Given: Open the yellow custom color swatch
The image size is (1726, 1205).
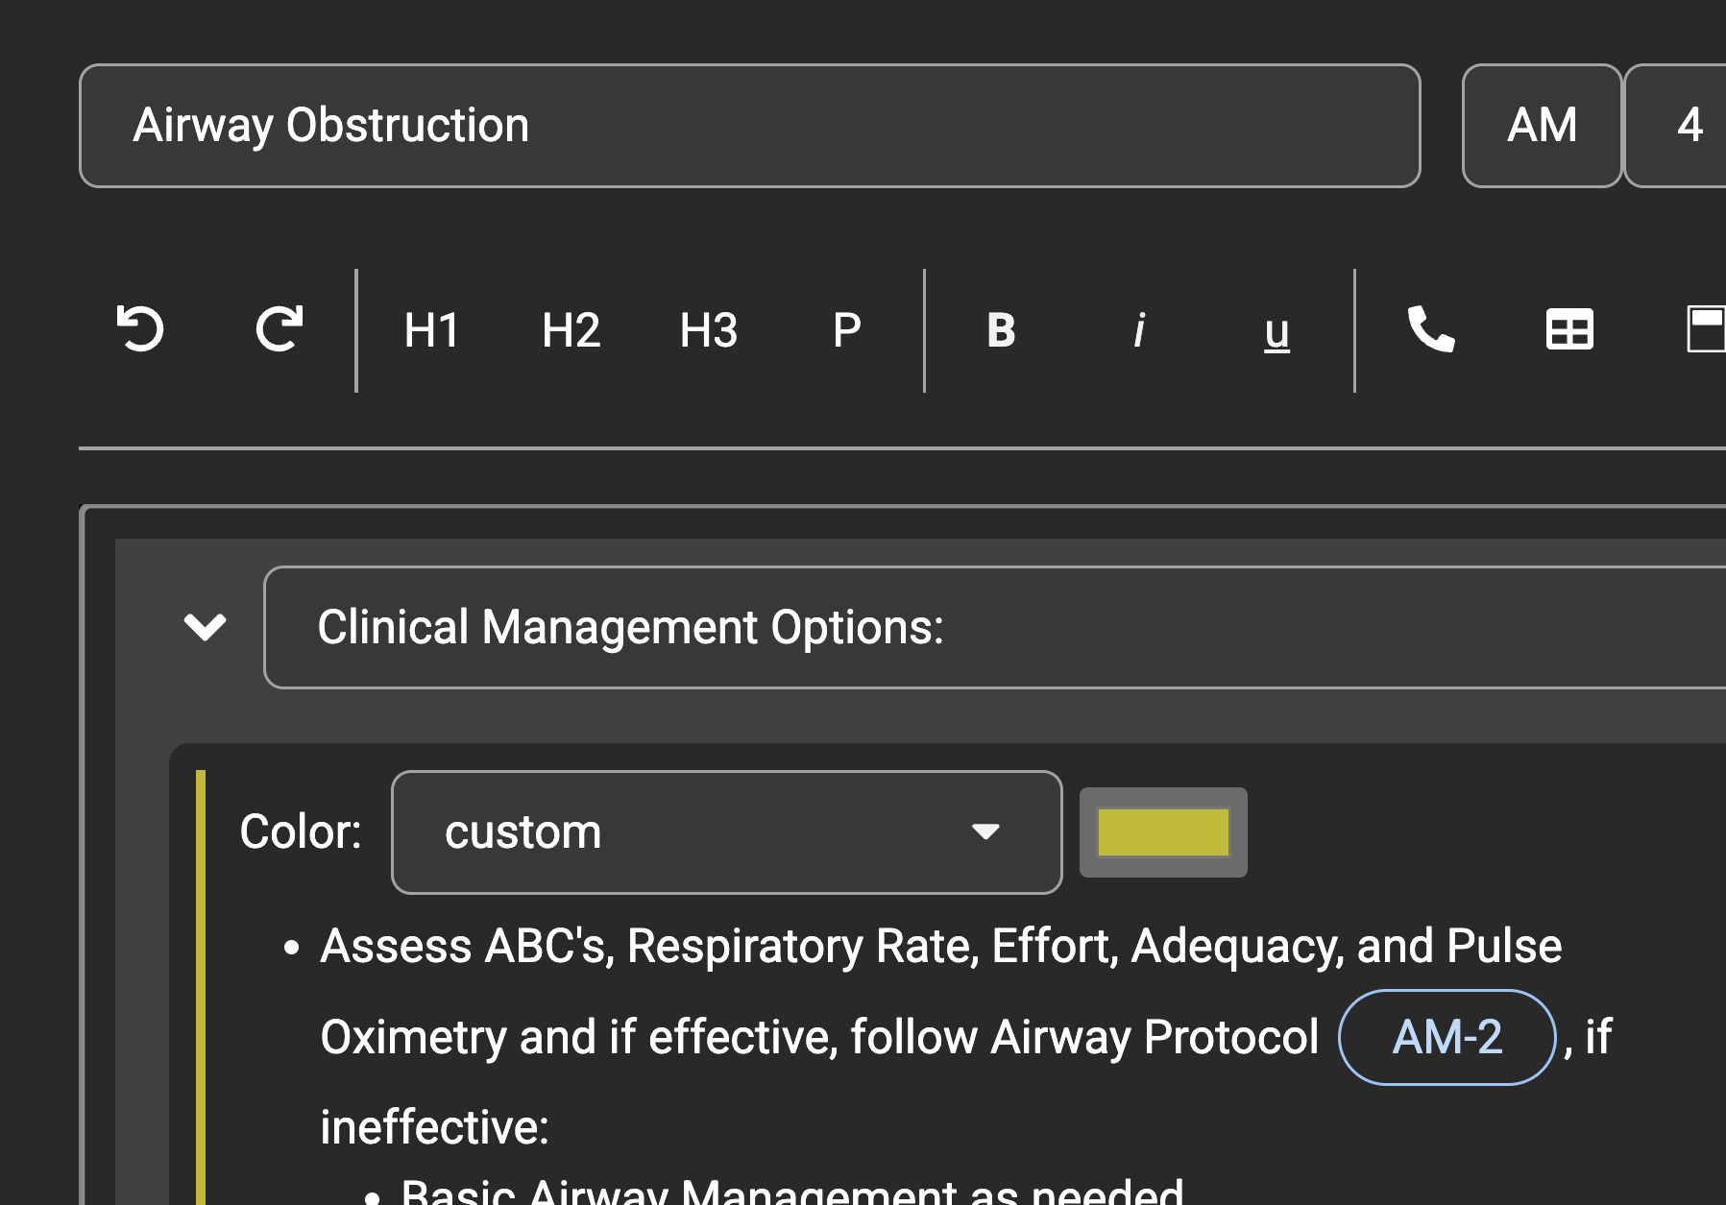Looking at the screenshot, I should tap(1162, 831).
